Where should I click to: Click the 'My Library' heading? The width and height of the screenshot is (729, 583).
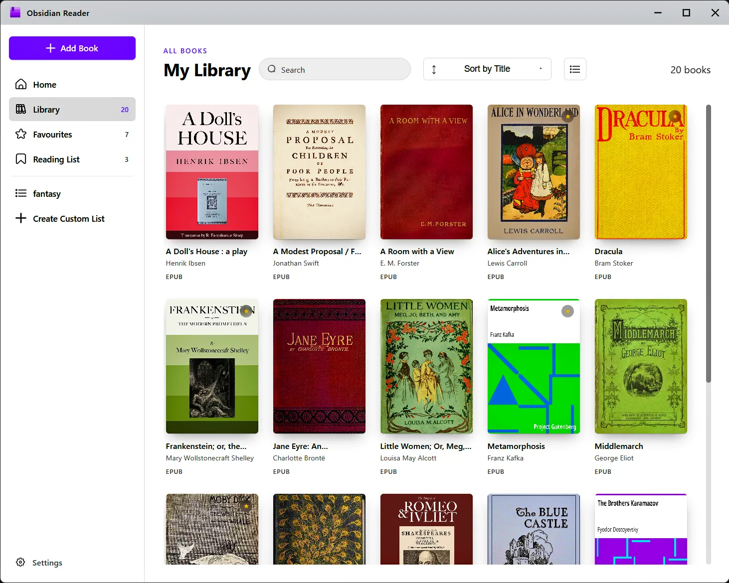[x=207, y=70]
